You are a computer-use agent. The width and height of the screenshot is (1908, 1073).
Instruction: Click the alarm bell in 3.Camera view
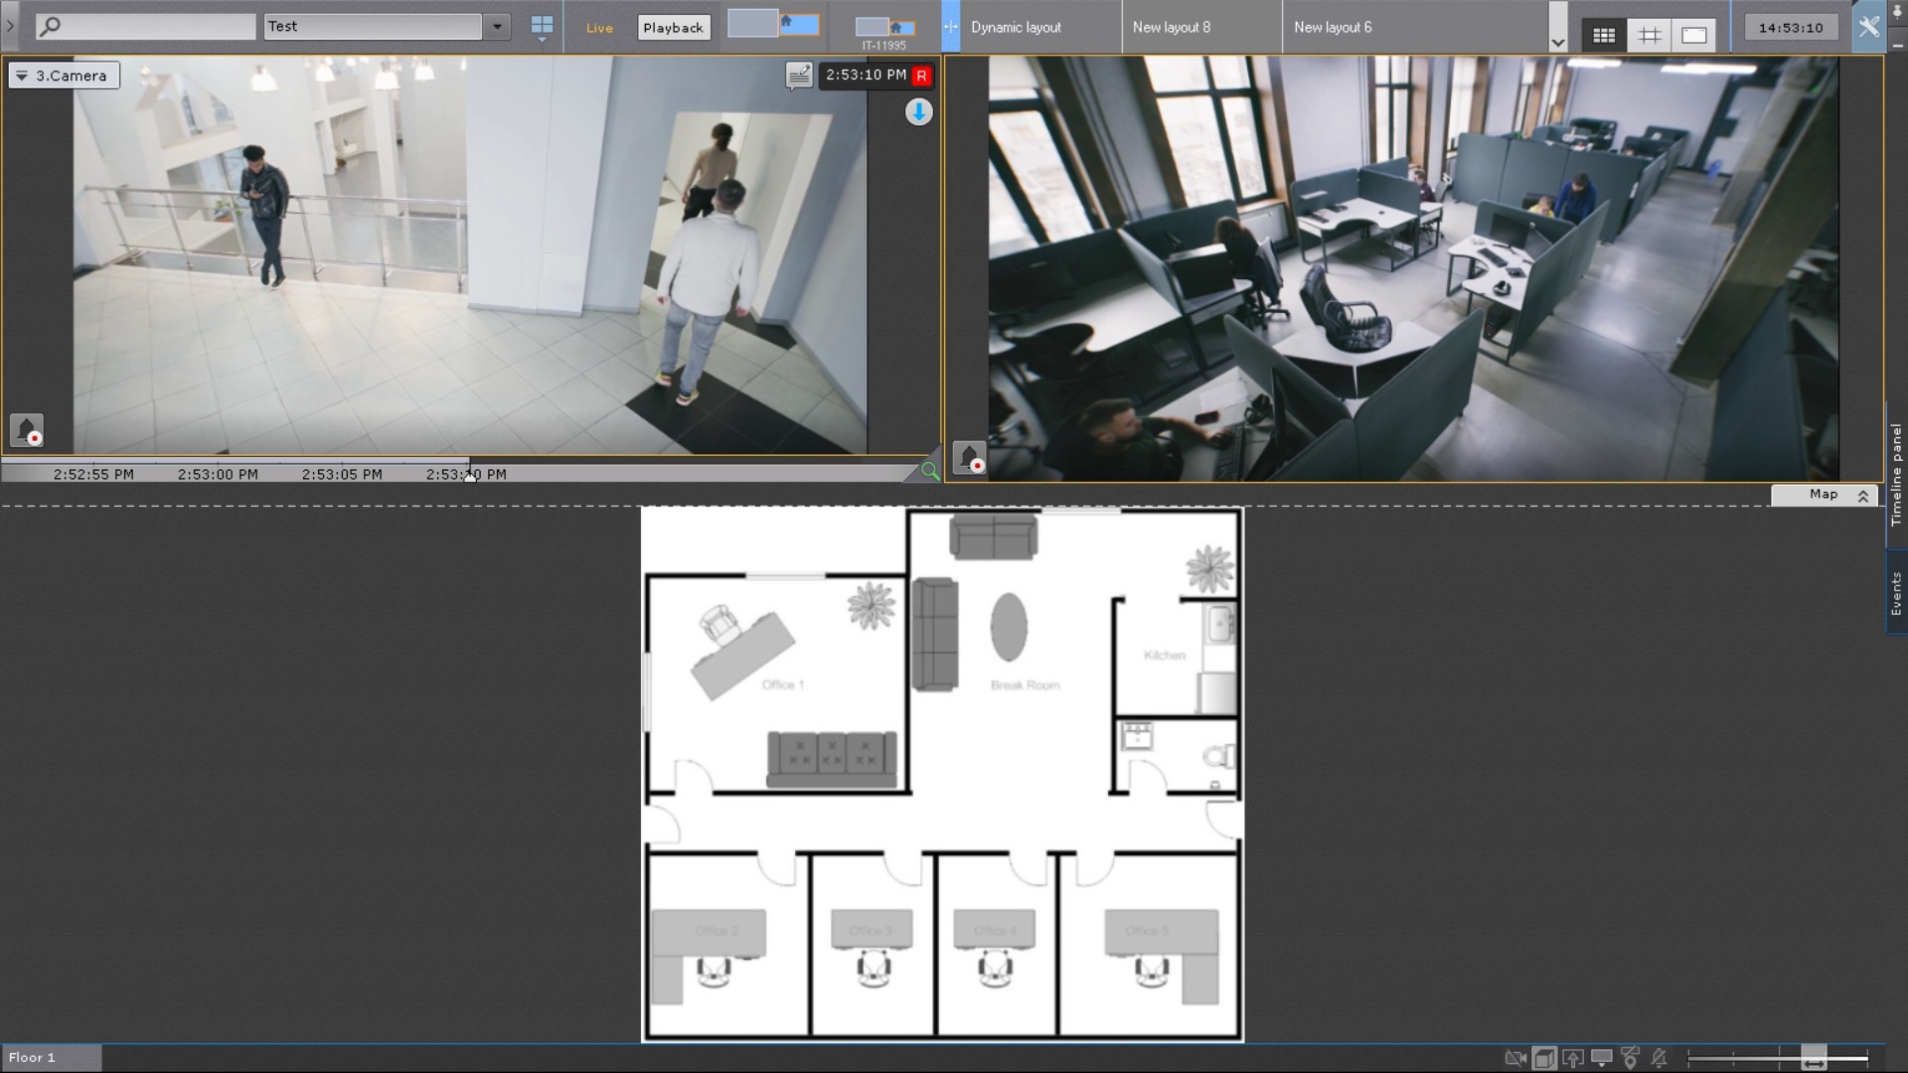[x=27, y=429]
